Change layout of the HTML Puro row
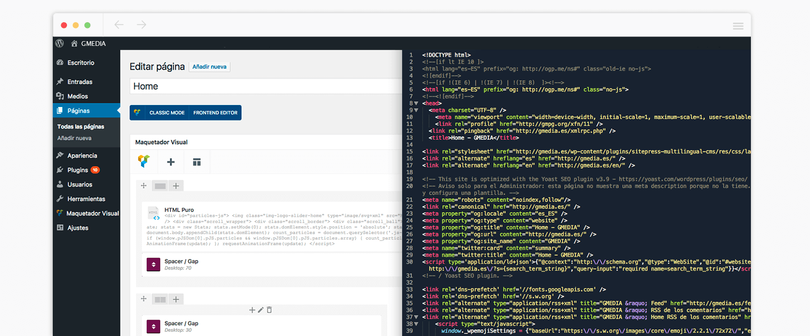 (x=159, y=185)
